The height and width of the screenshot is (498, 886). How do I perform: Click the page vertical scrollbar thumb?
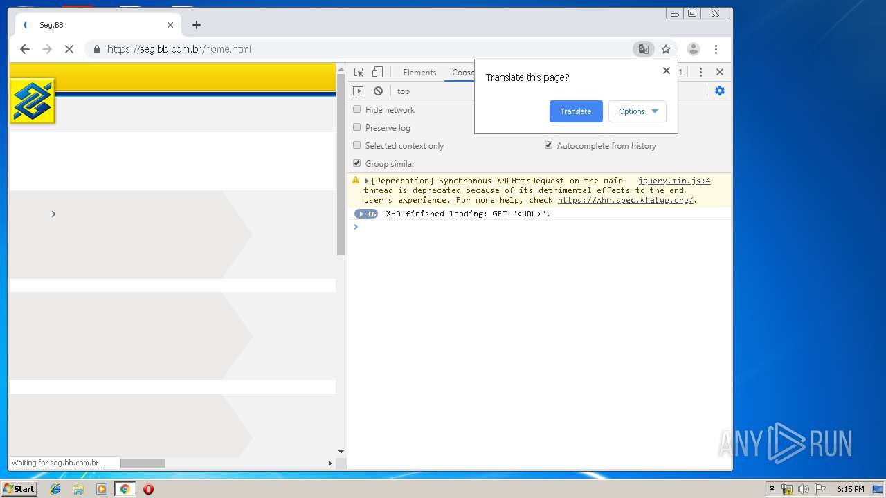click(341, 165)
